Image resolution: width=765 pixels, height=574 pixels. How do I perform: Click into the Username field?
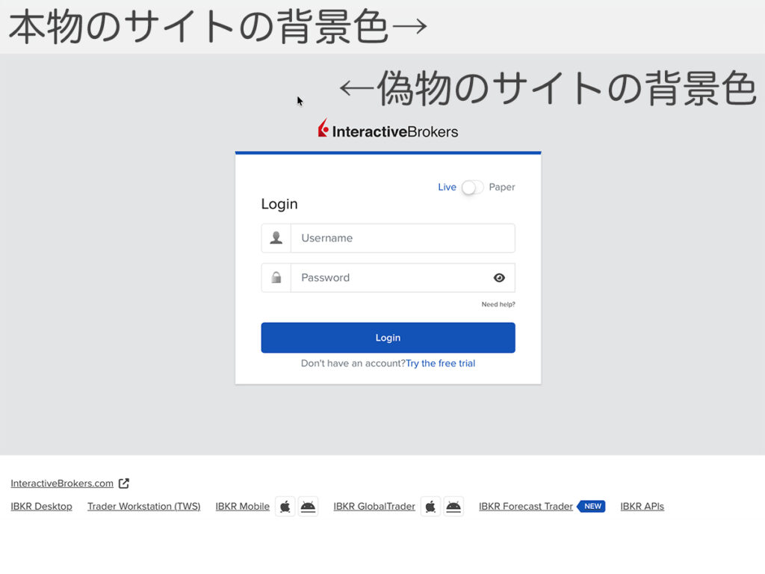pyautogui.click(x=402, y=238)
